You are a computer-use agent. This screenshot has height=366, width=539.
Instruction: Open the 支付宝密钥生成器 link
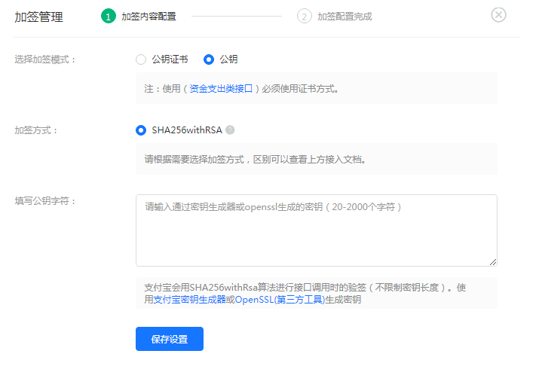(x=190, y=300)
